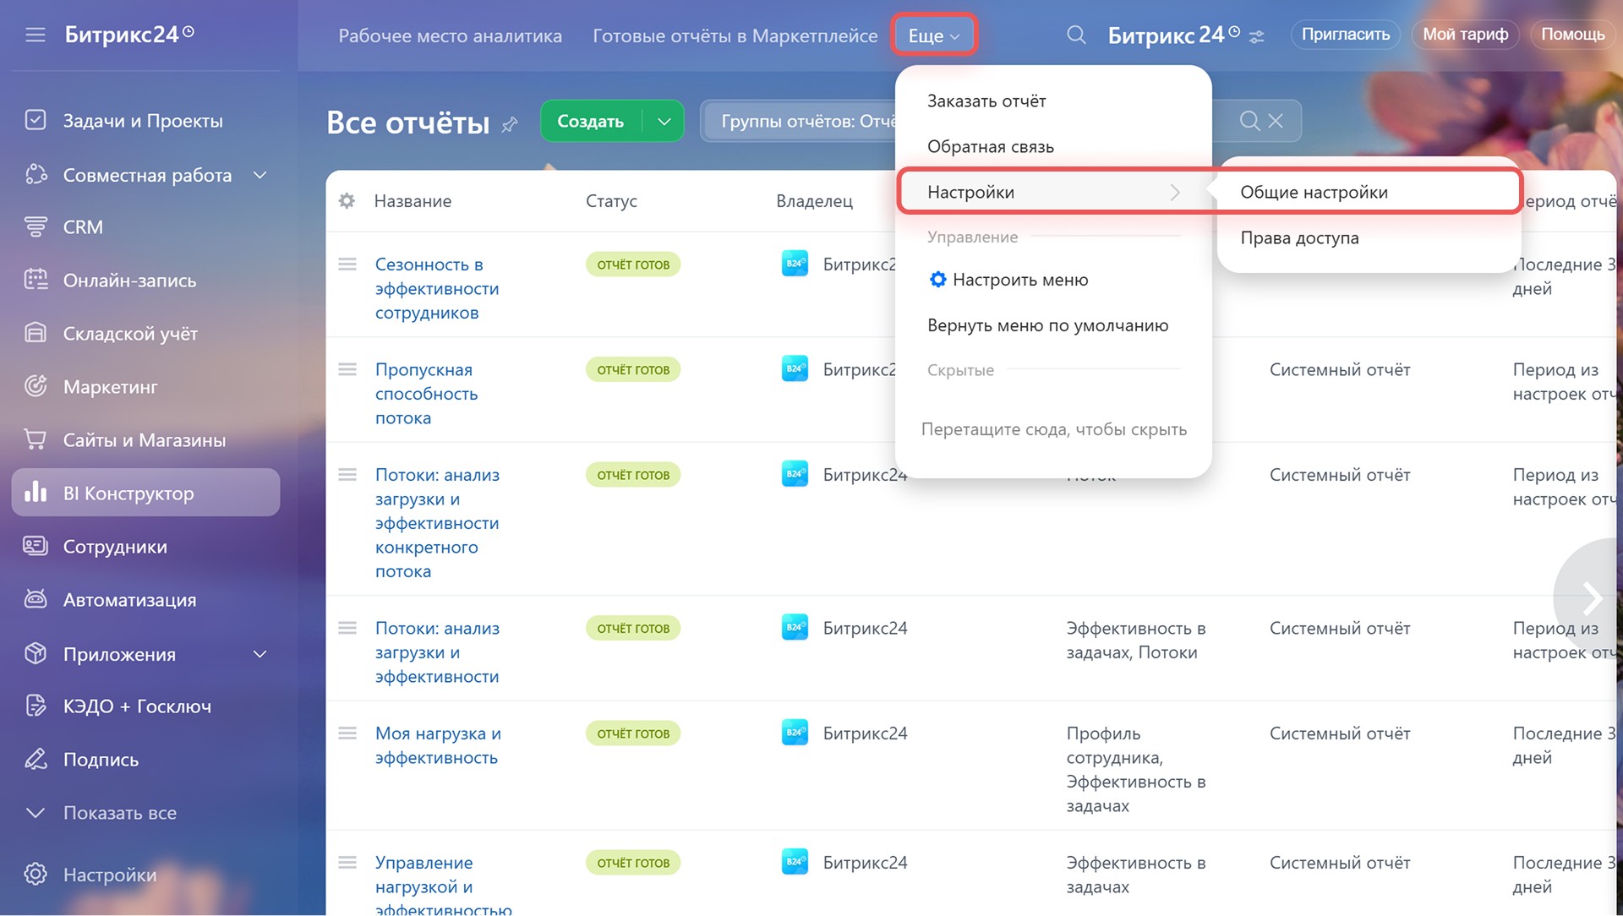Expand Приложения section chevron

pos(260,654)
